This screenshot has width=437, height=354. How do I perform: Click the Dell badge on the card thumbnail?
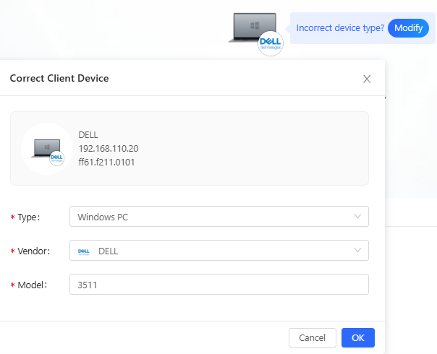coord(57,159)
